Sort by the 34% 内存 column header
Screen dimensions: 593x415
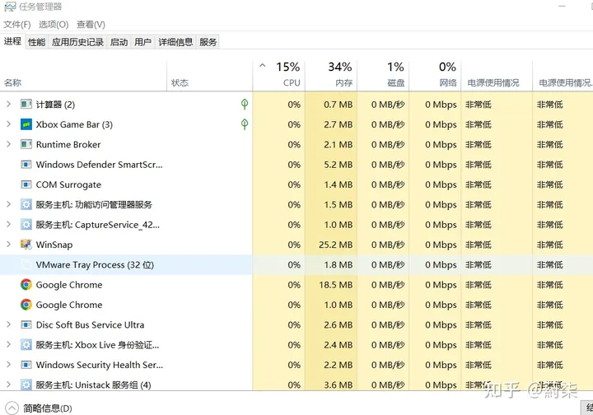[x=331, y=76]
